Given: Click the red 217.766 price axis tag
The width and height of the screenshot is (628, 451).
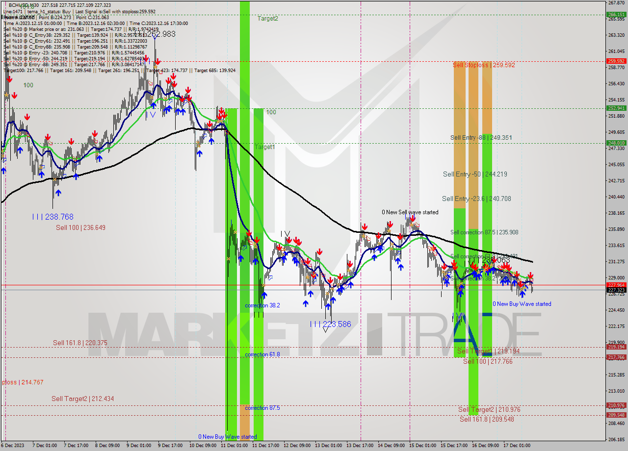Looking at the screenshot, I should click(616, 357).
